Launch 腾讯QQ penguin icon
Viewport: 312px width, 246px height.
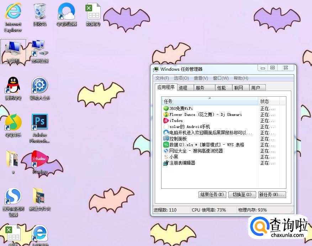tap(13, 86)
